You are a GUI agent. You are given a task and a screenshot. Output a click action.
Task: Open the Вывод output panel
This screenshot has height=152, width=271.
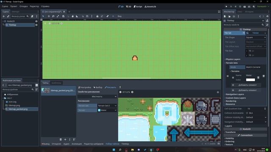click(x=45, y=144)
